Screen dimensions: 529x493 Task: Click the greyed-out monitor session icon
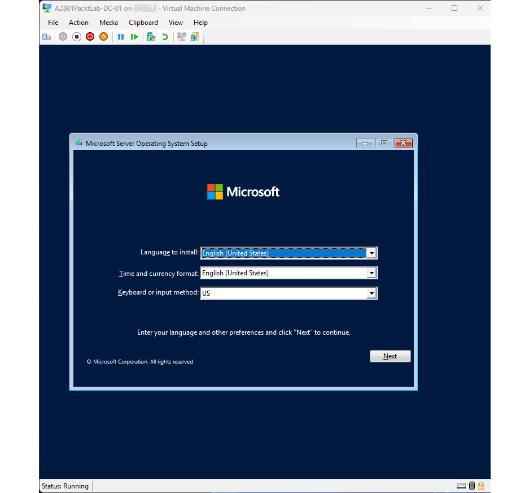click(x=182, y=37)
